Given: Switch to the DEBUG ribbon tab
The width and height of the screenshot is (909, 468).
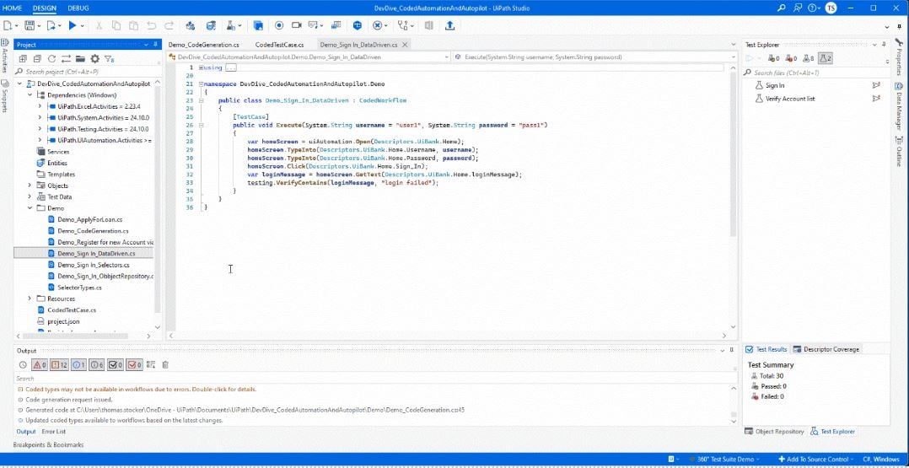Looking at the screenshot, I should pyautogui.click(x=78, y=8).
